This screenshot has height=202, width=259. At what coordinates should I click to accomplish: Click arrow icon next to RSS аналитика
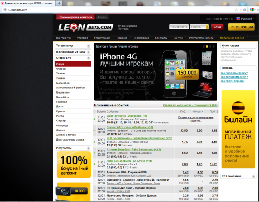(x=253, y=176)
